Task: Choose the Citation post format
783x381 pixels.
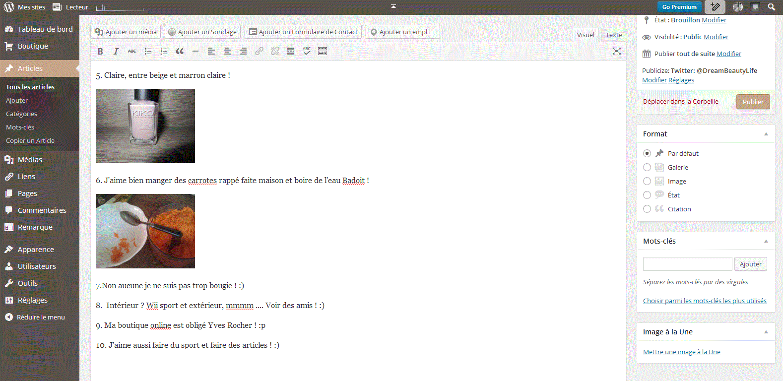Action: tap(647, 209)
